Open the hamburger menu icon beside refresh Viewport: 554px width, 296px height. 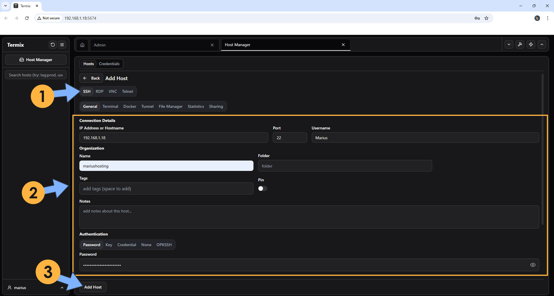click(x=62, y=45)
